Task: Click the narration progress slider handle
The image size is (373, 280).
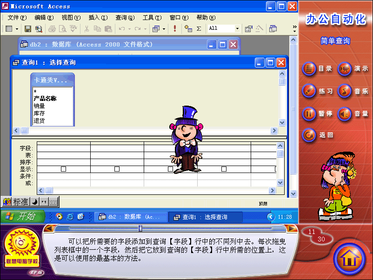Action: coord(140,228)
